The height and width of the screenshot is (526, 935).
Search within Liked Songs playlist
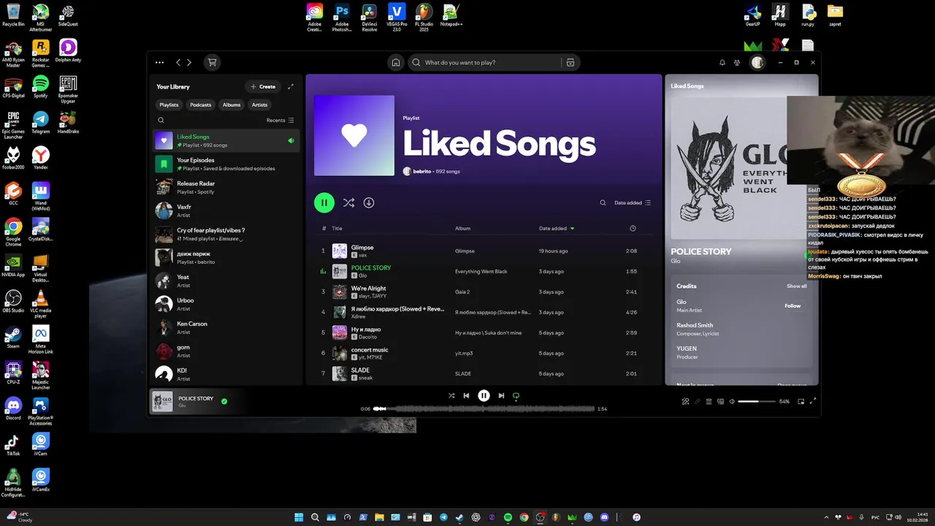(603, 203)
